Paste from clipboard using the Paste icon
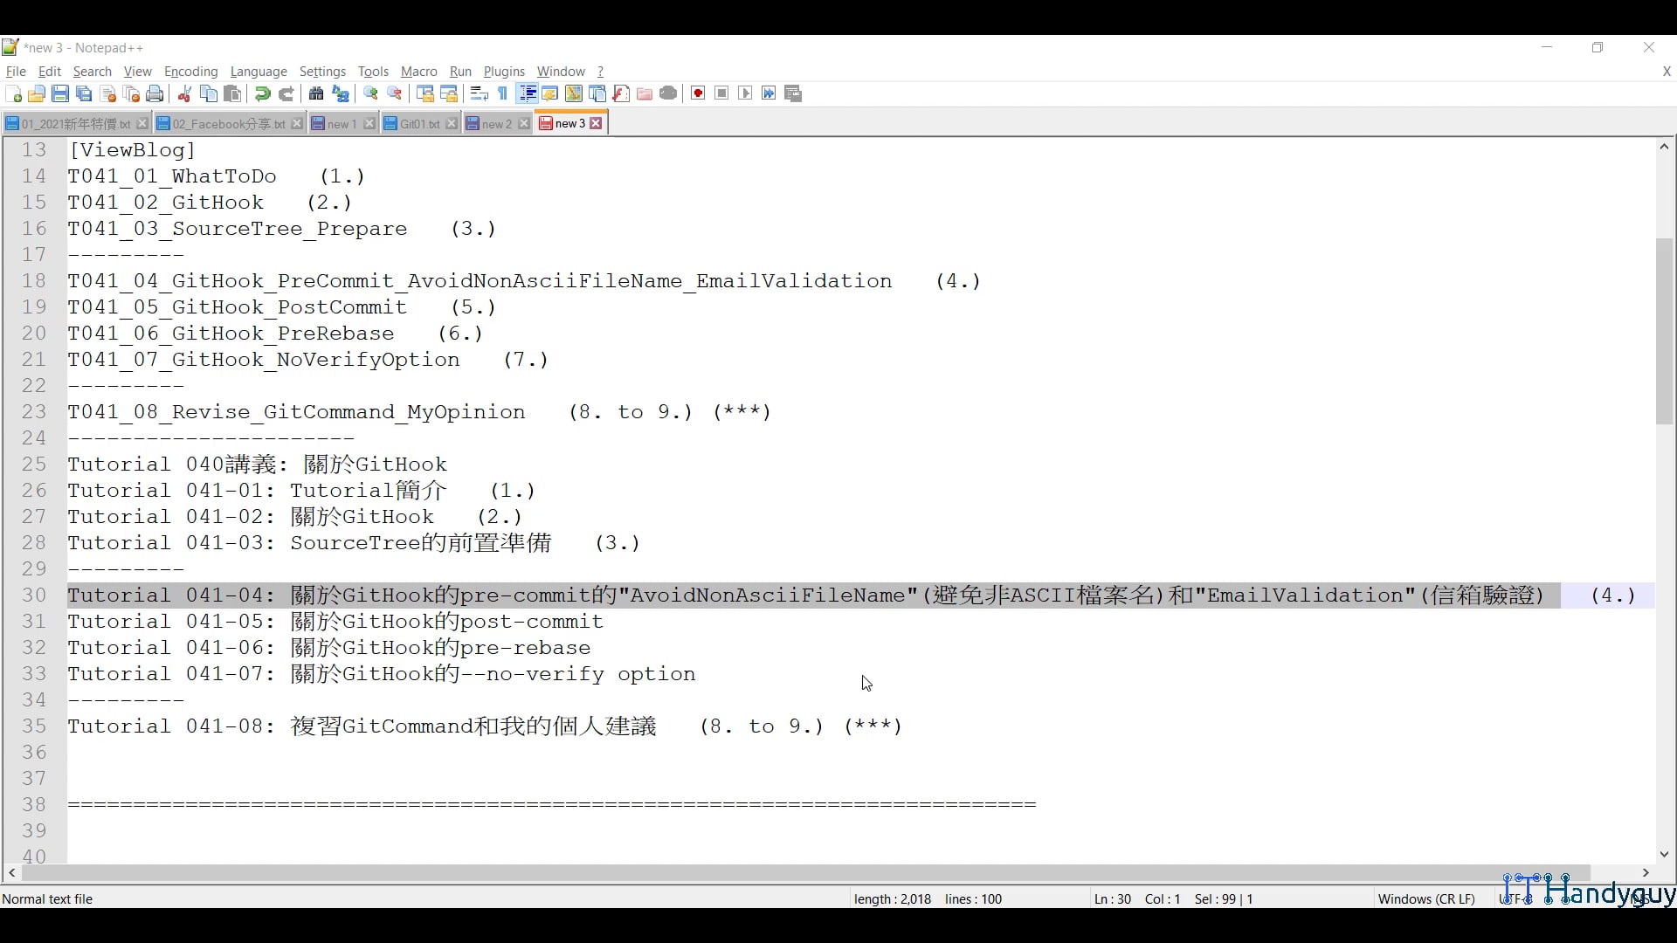The width and height of the screenshot is (1677, 943). point(232,93)
